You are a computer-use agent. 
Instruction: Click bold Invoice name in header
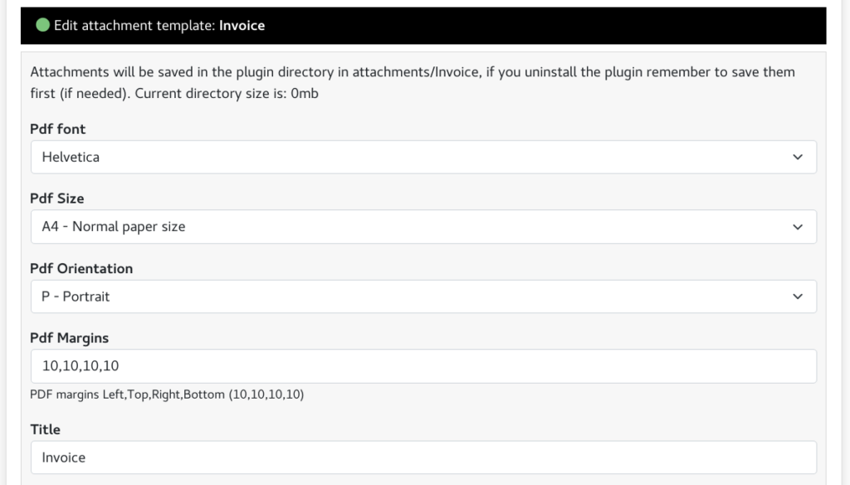coord(242,26)
